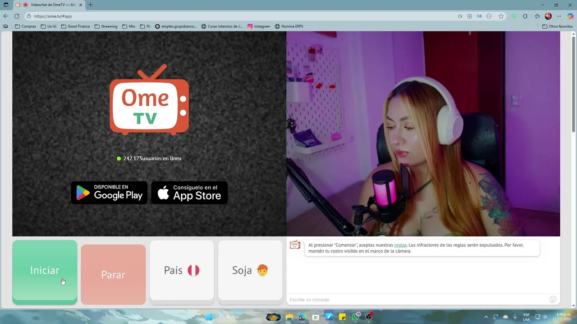Viewport: 577px width, 324px height.
Task: Open a new tab with plus button
Action: (x=91, y=5)
